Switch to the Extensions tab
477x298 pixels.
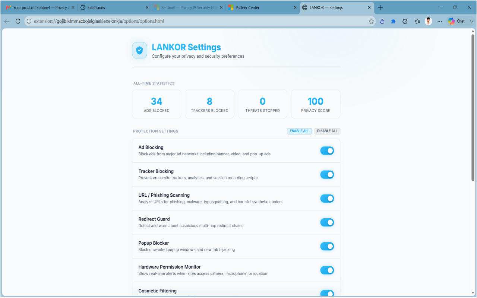[114, 7]
